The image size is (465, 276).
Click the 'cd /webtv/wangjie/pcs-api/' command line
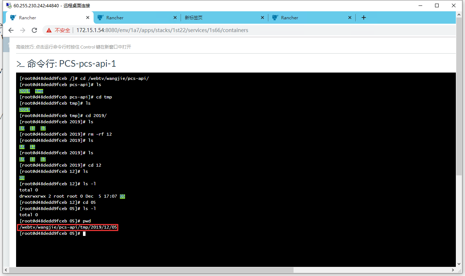pos(84,78)
